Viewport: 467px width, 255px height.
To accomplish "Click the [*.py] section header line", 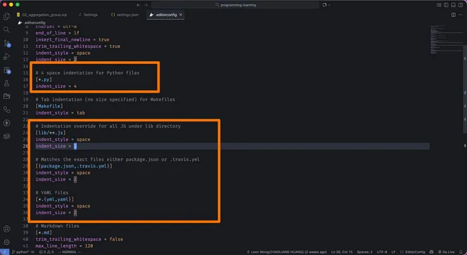I will (44, 79).
